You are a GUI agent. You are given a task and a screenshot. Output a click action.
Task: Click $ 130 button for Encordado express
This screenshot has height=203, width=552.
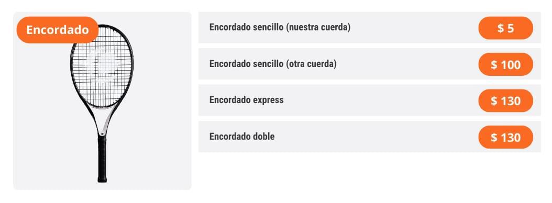pos(505,100)
